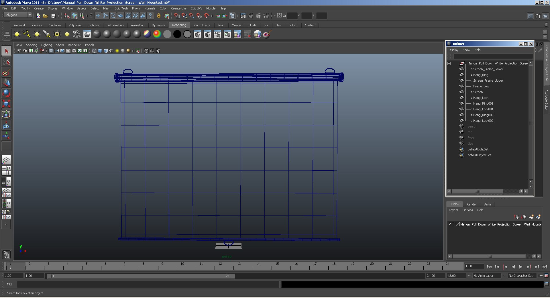The image size is (550, 298).
Task: Select Hang_Lock001 in the Outliner
Action: (483, 109)
